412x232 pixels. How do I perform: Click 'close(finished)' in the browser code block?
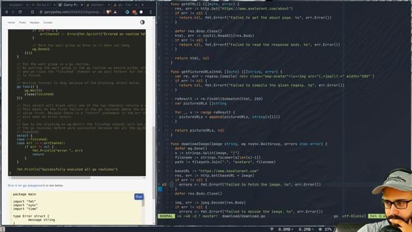pyautogui.click(x=39, y=94)
